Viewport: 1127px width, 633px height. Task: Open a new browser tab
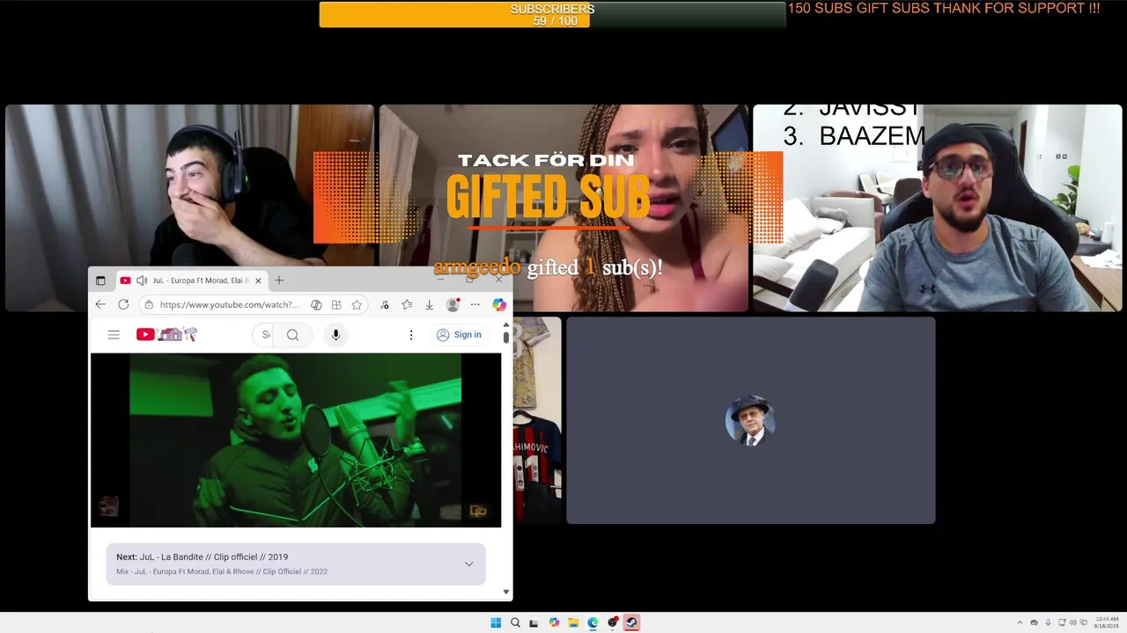pos(279,280)
